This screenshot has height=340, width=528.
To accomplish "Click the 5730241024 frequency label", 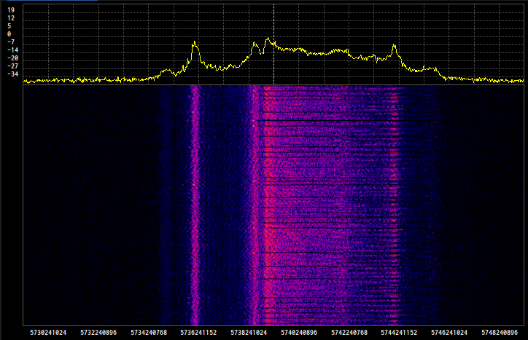I will pyautogui.click(x=48, y=333).
